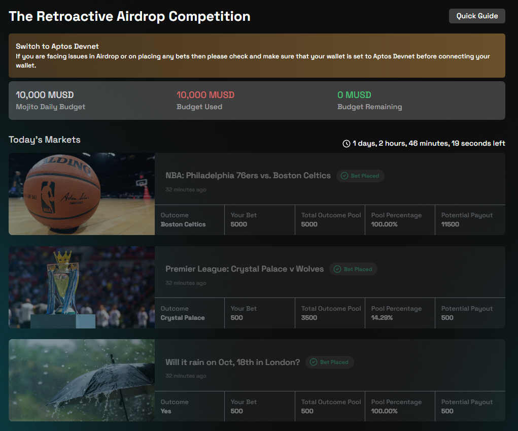Click the 'Today's Markets' heading

point(45,140)
